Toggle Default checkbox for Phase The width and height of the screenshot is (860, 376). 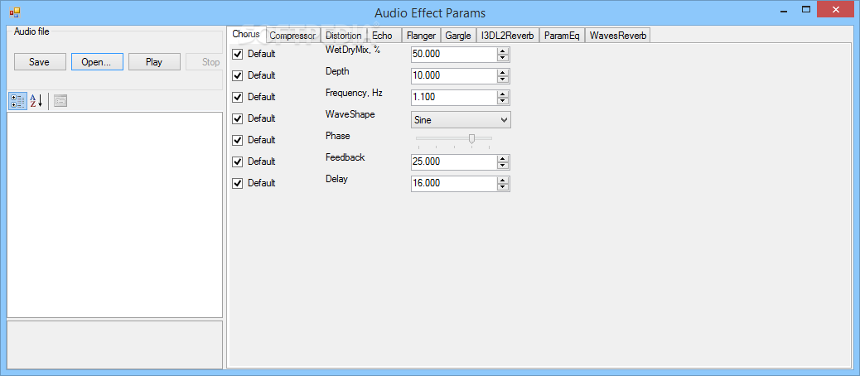238,140
